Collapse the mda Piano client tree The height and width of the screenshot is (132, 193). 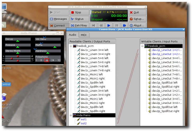(x=71, y=115)
